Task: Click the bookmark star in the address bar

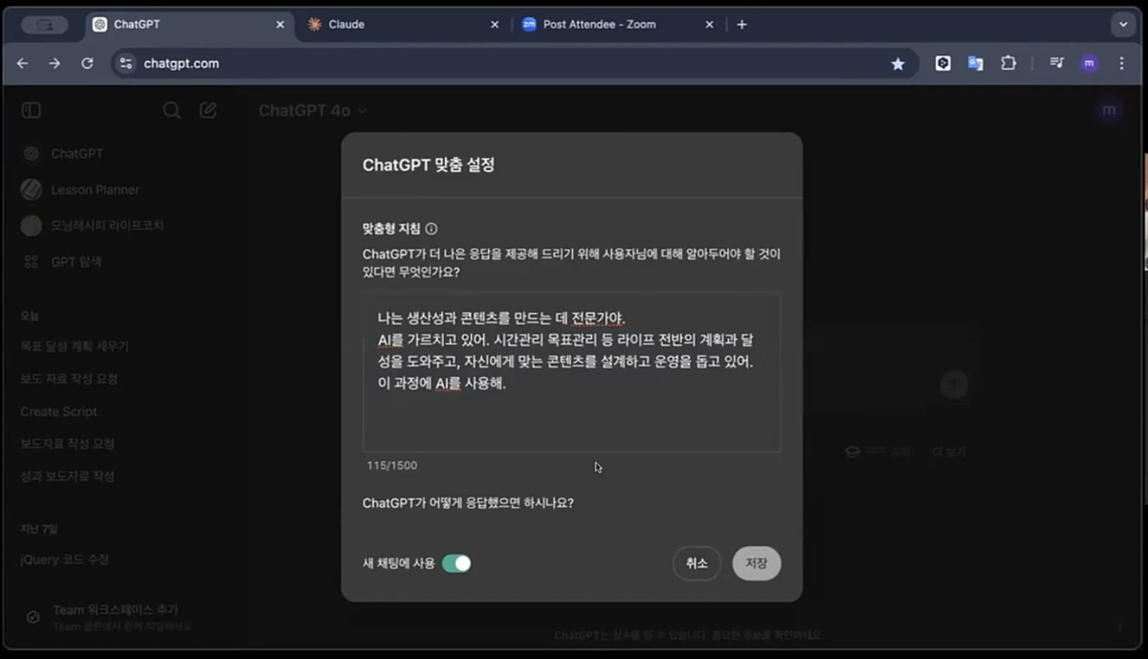Action: [x=897, y=62]
